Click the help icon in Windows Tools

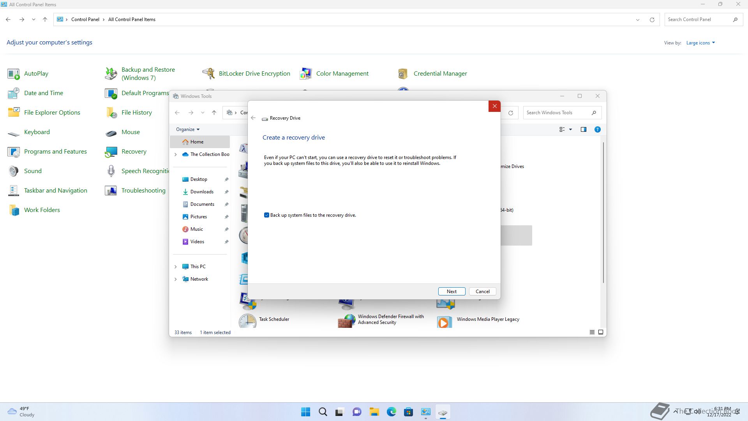coord(597,129)
